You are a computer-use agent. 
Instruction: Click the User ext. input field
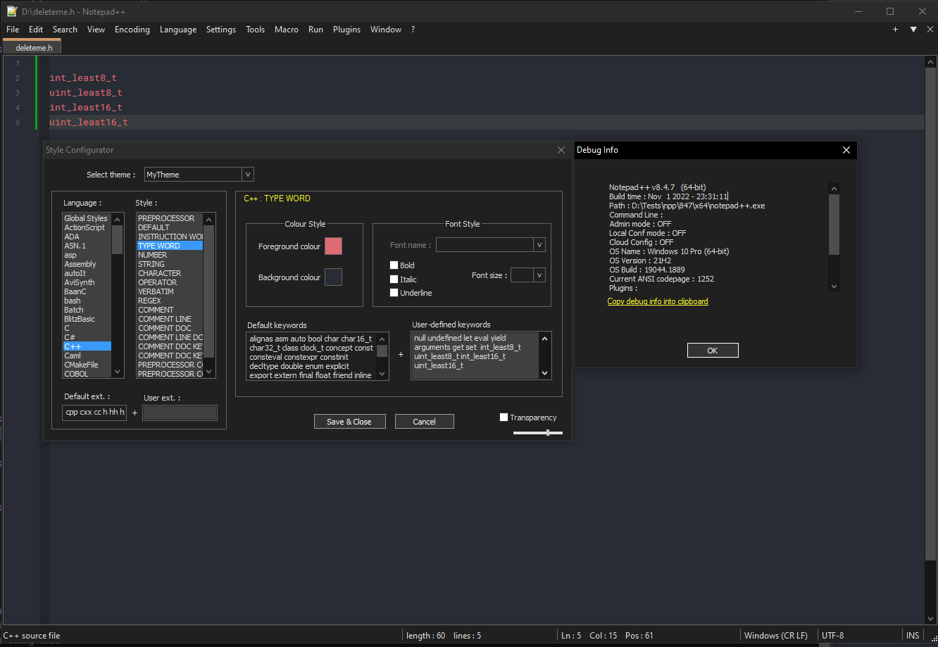coord(180,413)
